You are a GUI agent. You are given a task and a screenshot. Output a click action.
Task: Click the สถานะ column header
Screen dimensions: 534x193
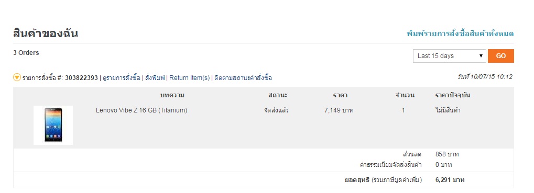pyautogui.click(x=278, y=95)
